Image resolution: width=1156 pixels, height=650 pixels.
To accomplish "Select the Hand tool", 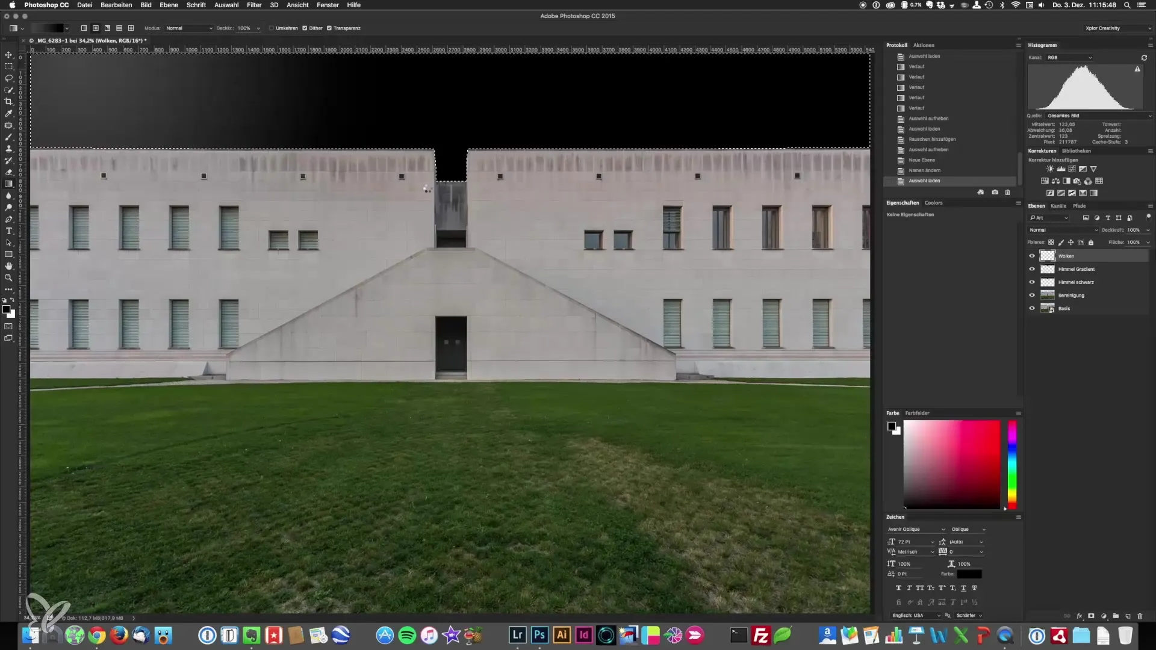I will click(8, 266).
